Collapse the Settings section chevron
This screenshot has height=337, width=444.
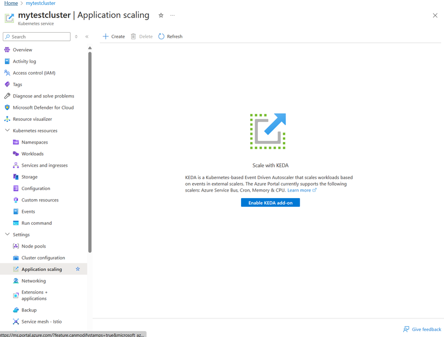[8, 235]
